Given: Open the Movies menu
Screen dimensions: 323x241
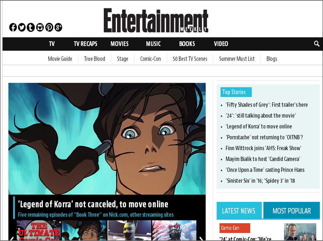Looking at the screenshot, I should 120,44.
